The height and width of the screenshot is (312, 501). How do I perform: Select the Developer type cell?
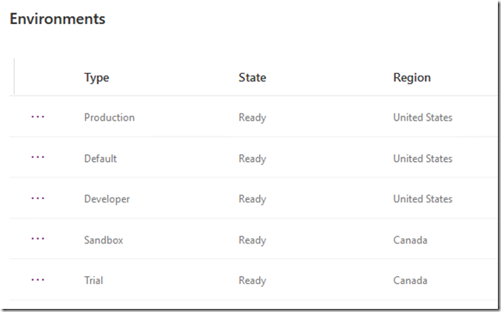tap(107, 199)
